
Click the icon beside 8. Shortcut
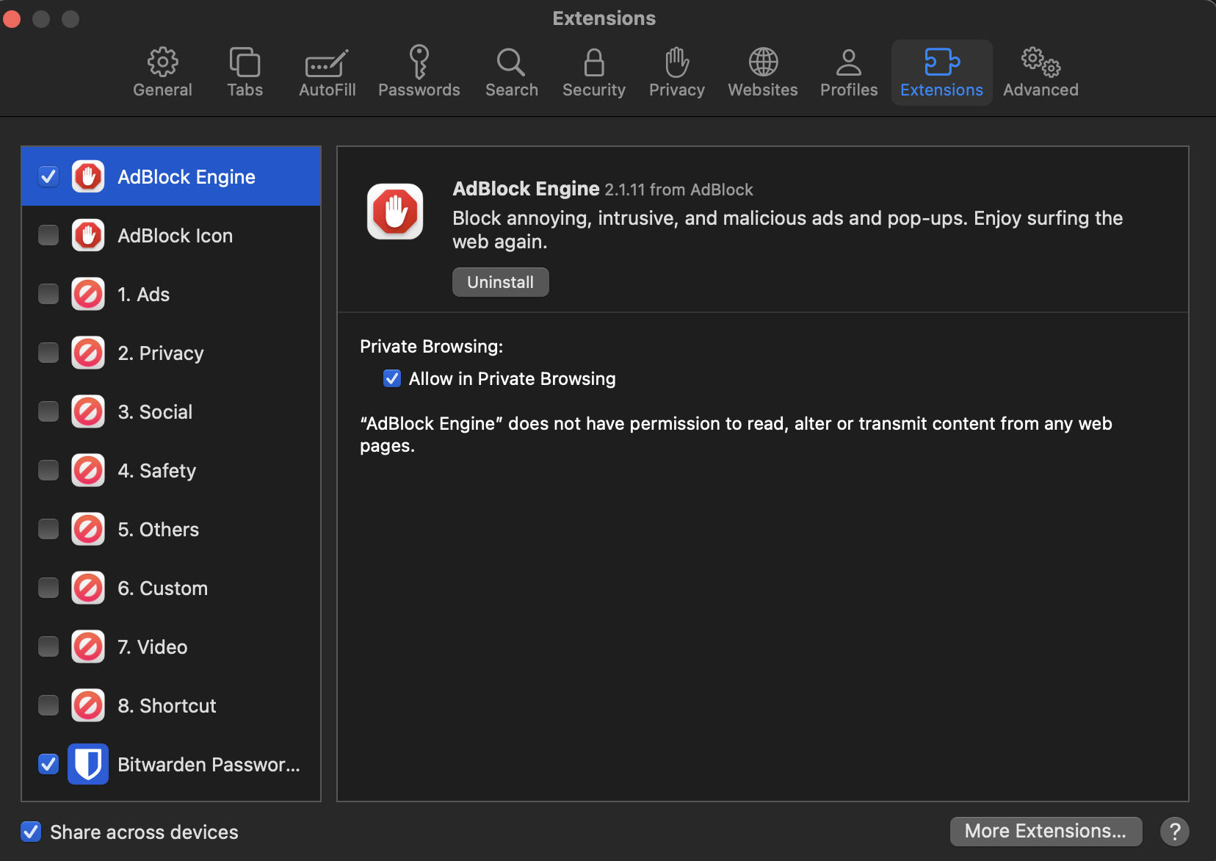click(x=88, y=705)
